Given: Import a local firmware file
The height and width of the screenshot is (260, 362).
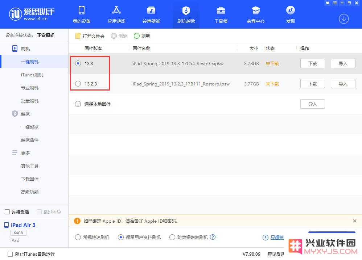Looking at the screenshot, I should pos(313,104).
